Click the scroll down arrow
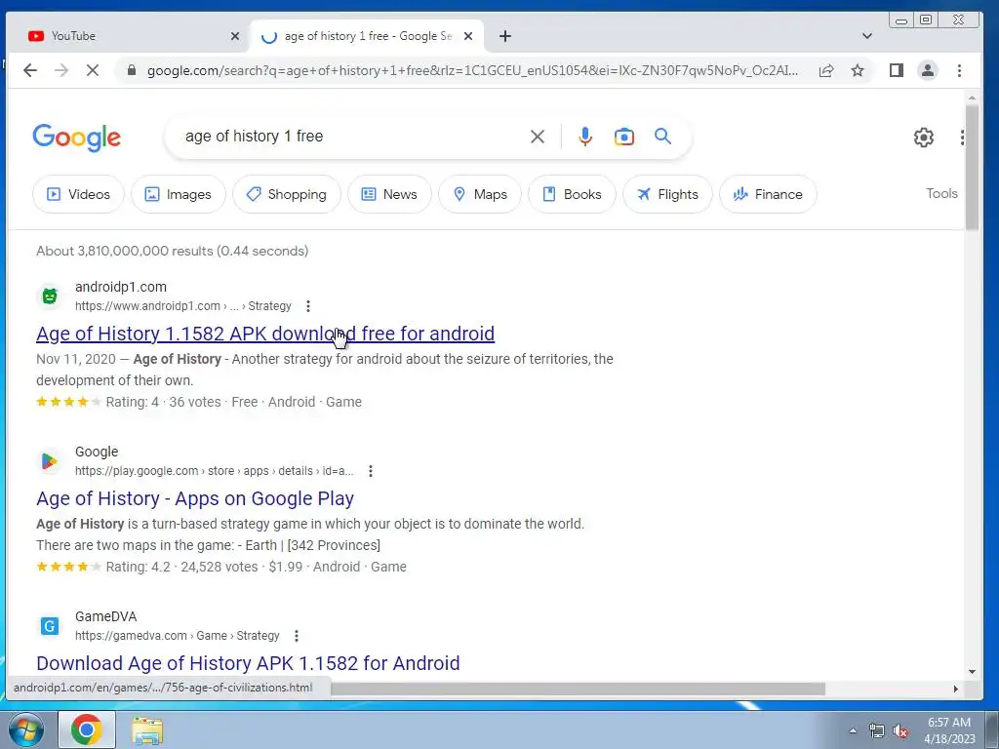 point(972,671)
